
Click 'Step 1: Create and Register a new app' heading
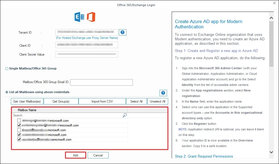coord(216,51)
